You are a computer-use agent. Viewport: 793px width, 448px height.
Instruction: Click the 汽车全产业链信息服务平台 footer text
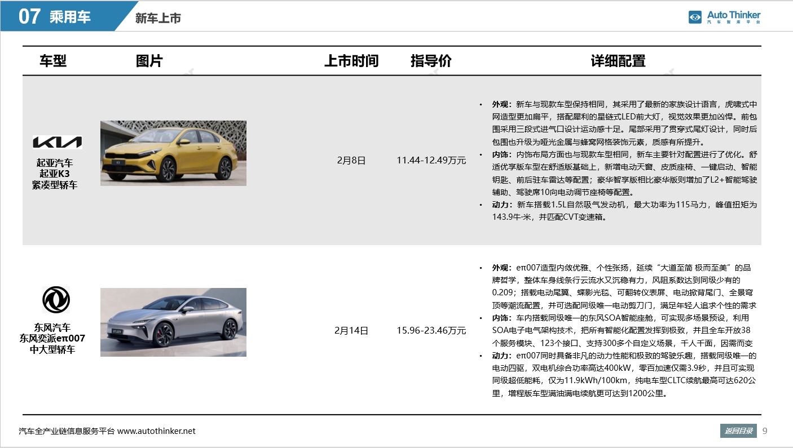[x=67, y=431]
